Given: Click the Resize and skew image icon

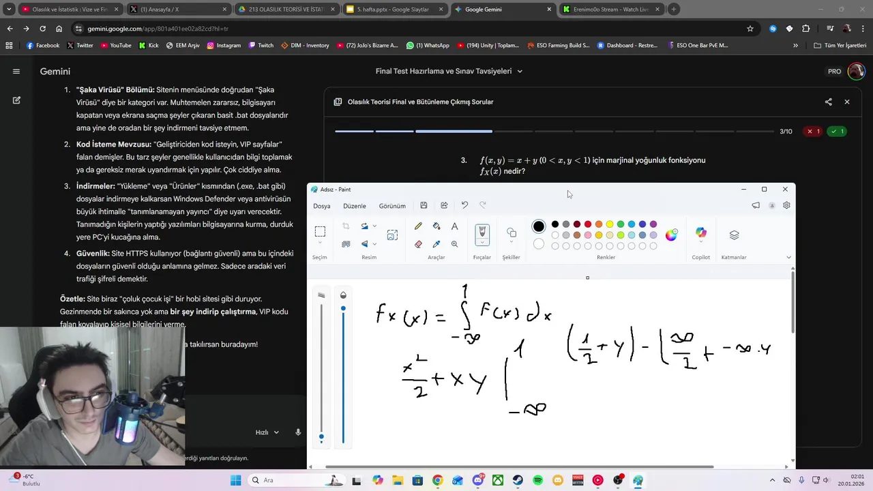Looking at the screenshot, I should point(392,235).
